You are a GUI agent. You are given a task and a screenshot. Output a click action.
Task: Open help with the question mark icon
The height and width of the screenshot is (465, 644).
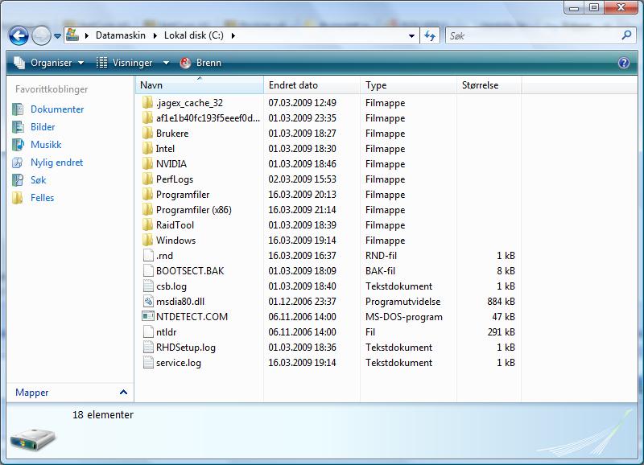(623, 63)
